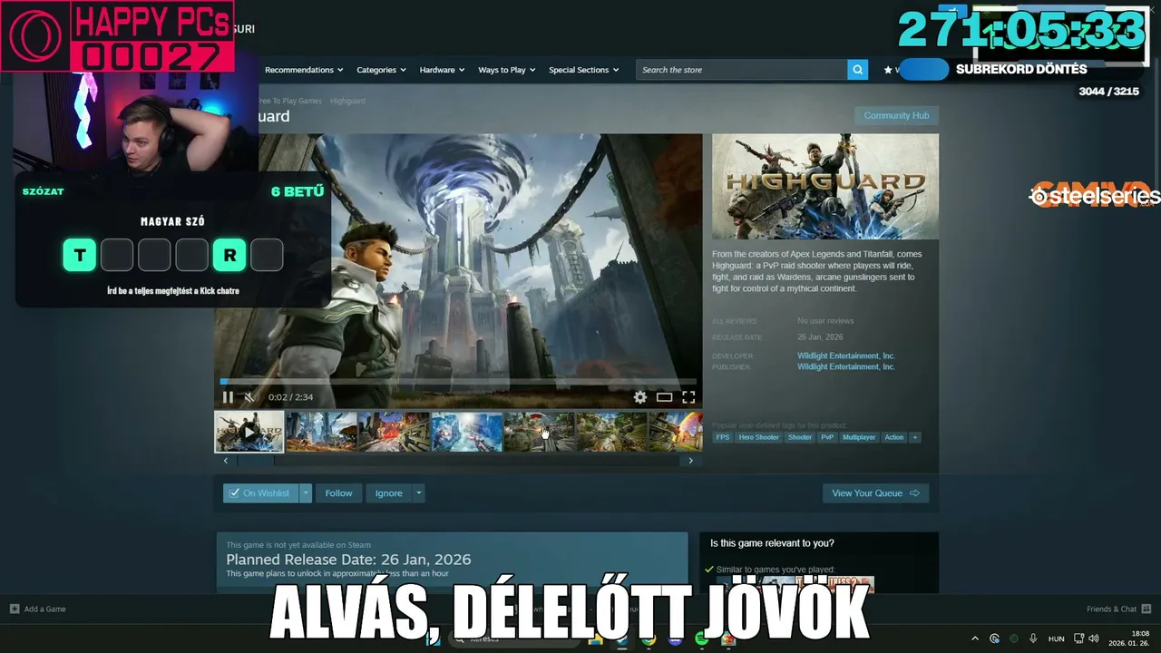Select the PvP tag
1161x653 pixels.
pos(827,437)
